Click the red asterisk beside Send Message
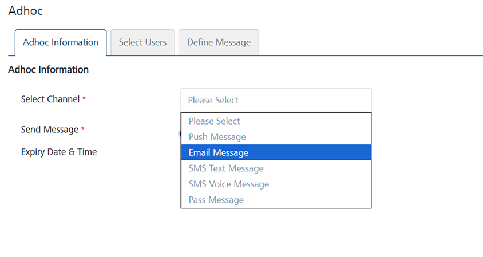 82,130
